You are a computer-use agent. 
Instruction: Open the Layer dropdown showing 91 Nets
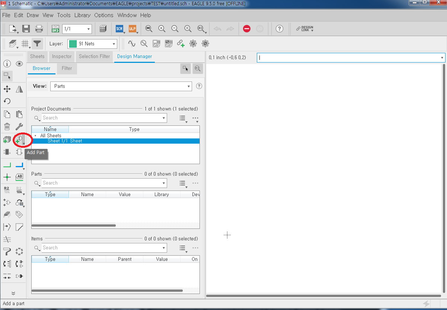92,44
